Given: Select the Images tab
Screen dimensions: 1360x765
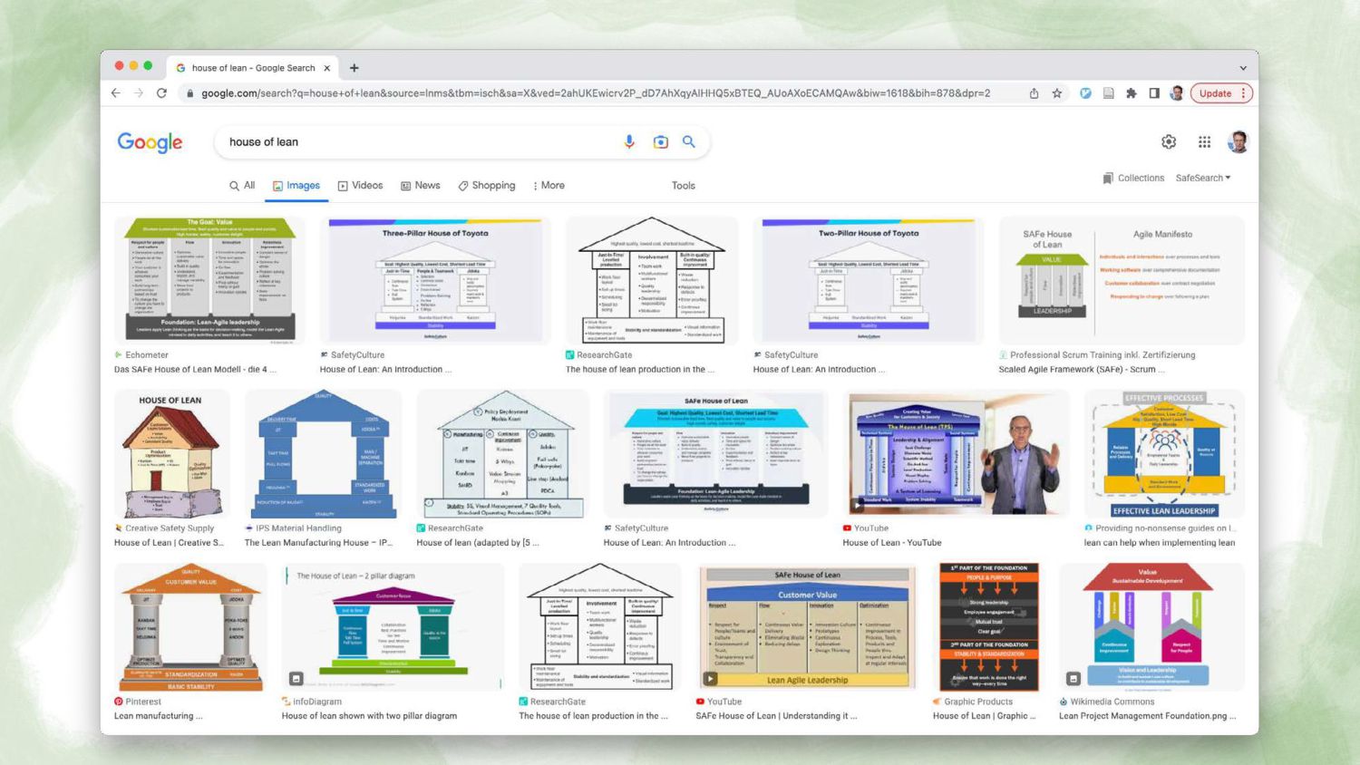Looking at the screenshot, I should [296, 185].
